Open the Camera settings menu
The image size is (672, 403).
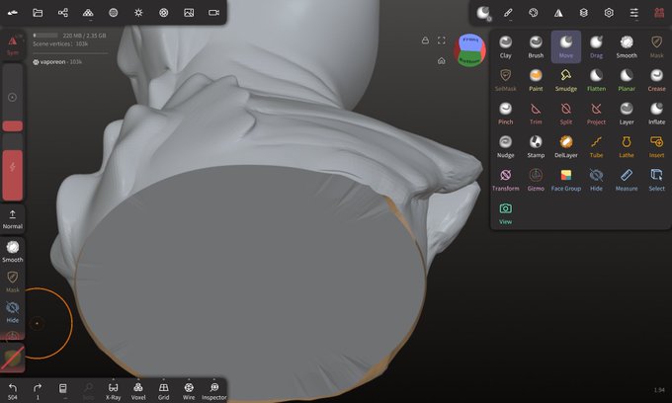coord(213,13)
